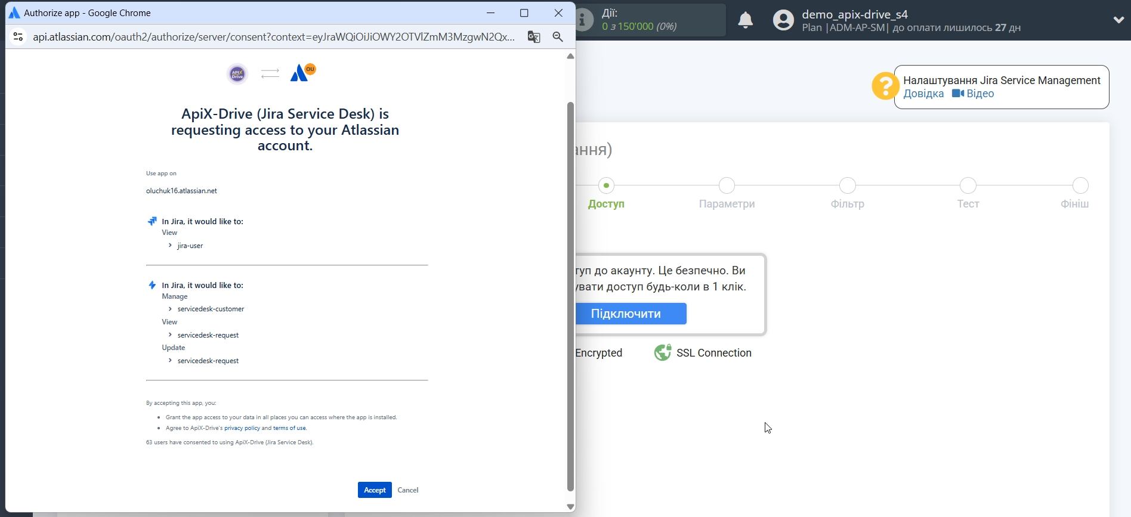Viewport: 1131px width, 517px height.
Task: Click the ApiX-Drive round logo in consent page
Action: tap(237, 73)
